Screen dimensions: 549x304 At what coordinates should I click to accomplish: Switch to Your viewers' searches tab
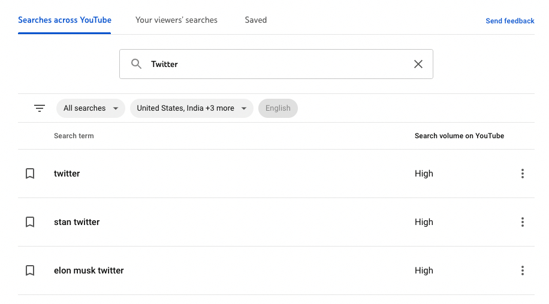tap(176, 20)
